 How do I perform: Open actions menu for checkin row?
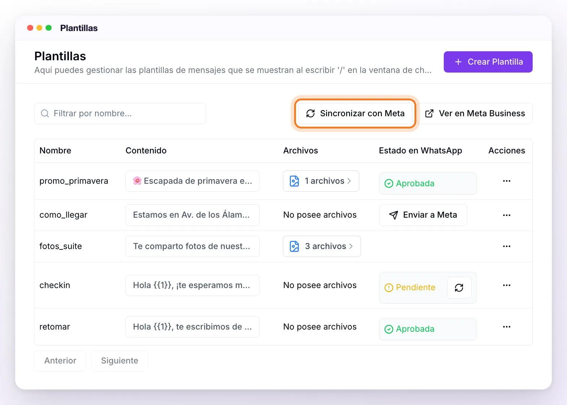pyautogui.click(x=507, y=285)
